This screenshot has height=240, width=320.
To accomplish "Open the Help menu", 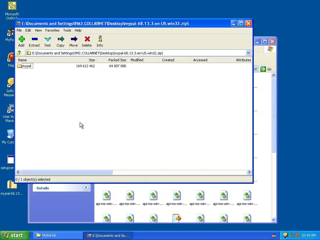I will tap(78, 30).
